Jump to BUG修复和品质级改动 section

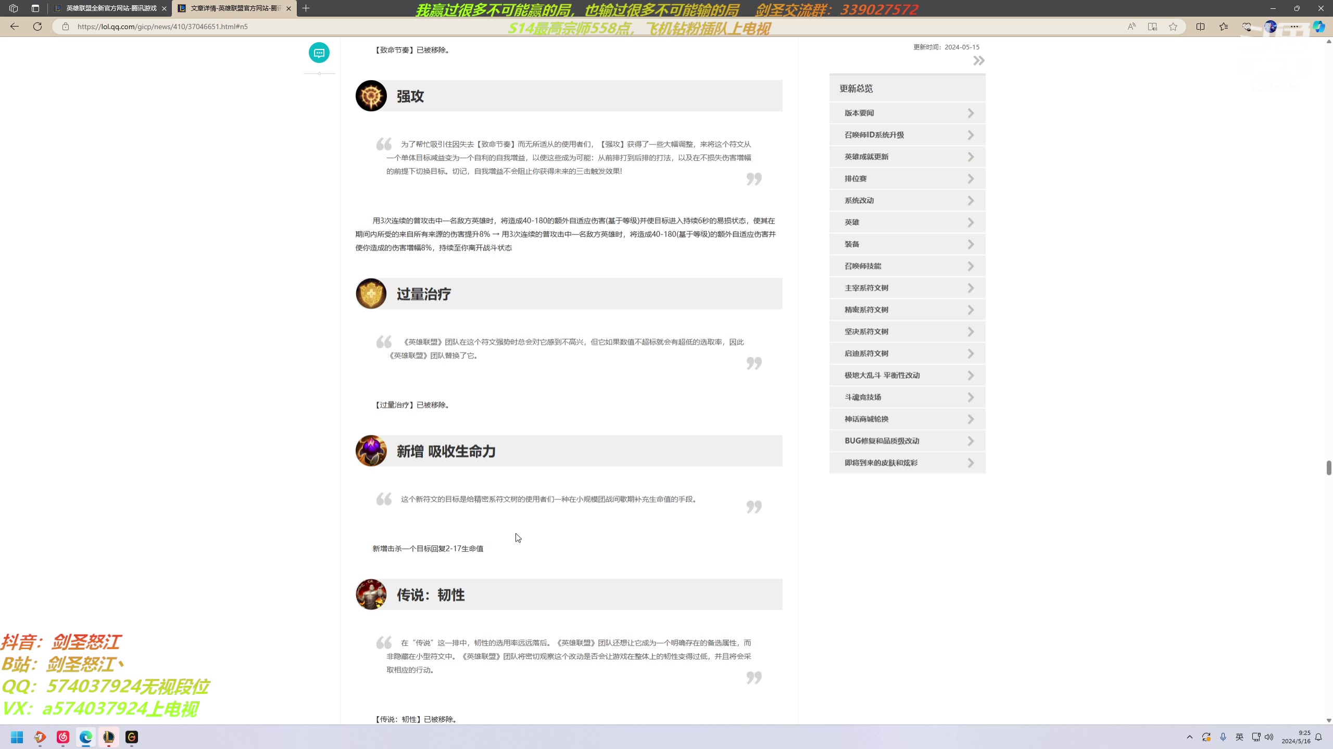[x=907, y=441]
